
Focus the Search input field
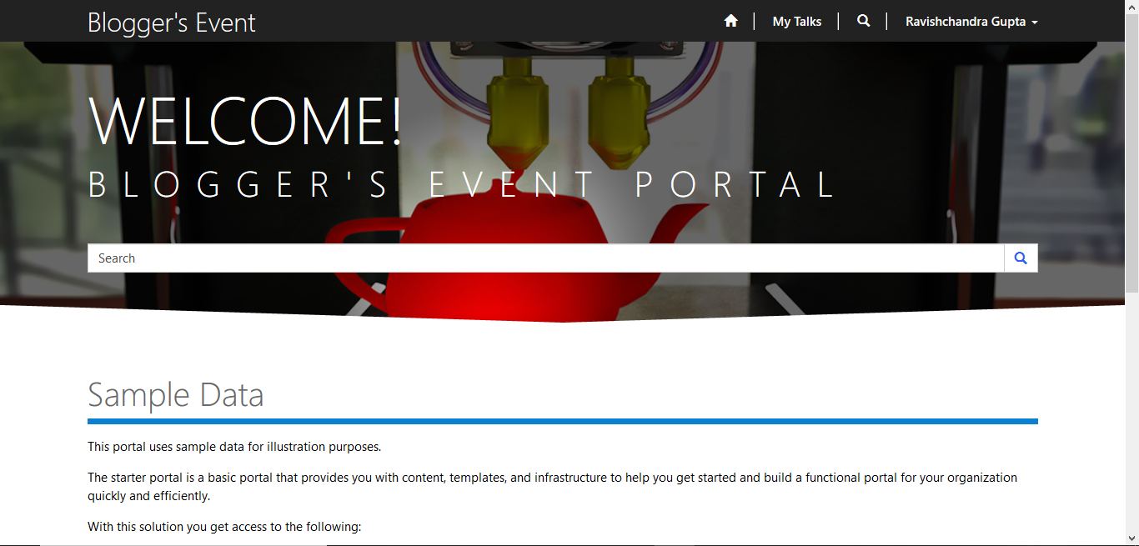point(546,258)
